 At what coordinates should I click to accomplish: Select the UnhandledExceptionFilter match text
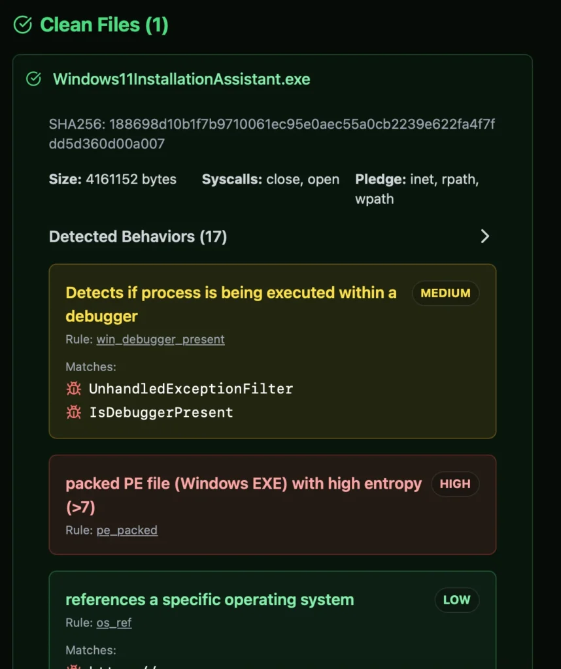pos(191,389)
